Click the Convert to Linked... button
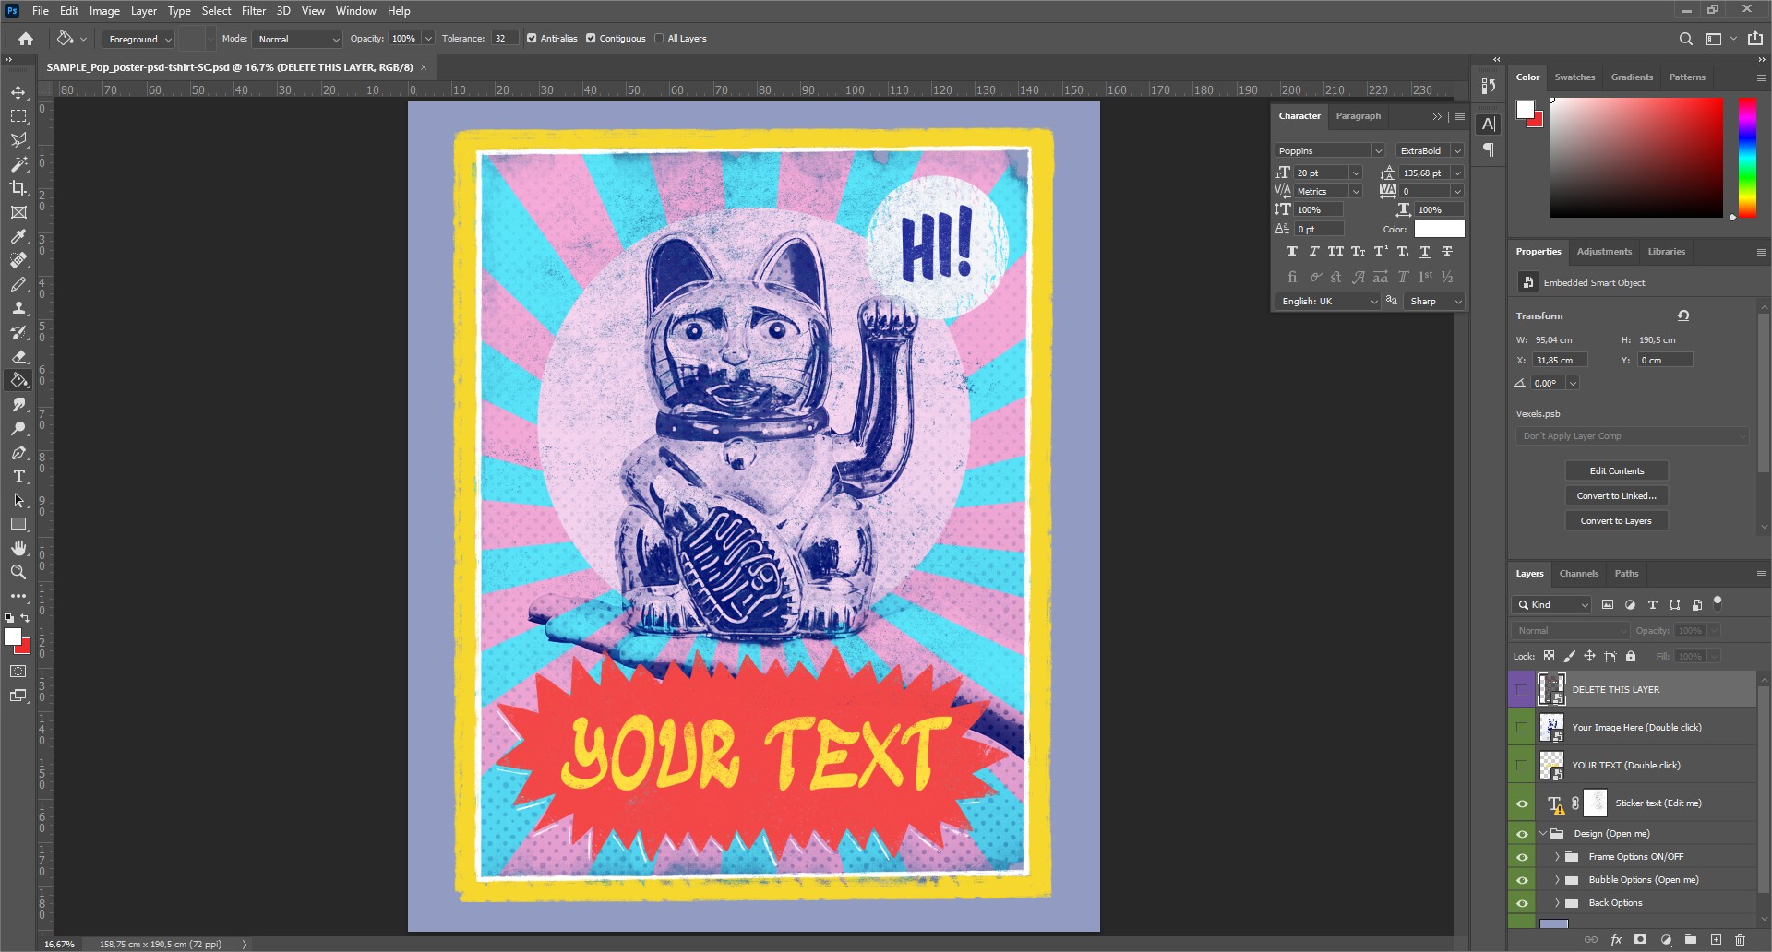The width and height of the screenshot is (1772, 952). [x=1616, y=496]
